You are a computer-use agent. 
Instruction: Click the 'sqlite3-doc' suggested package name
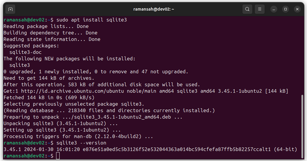[25, 52]
